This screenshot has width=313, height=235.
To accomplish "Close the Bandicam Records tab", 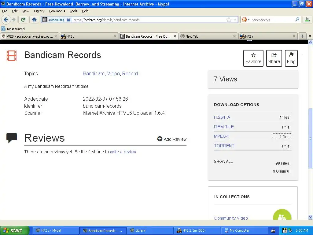I will pyautogui.click(x=175, y=36).
